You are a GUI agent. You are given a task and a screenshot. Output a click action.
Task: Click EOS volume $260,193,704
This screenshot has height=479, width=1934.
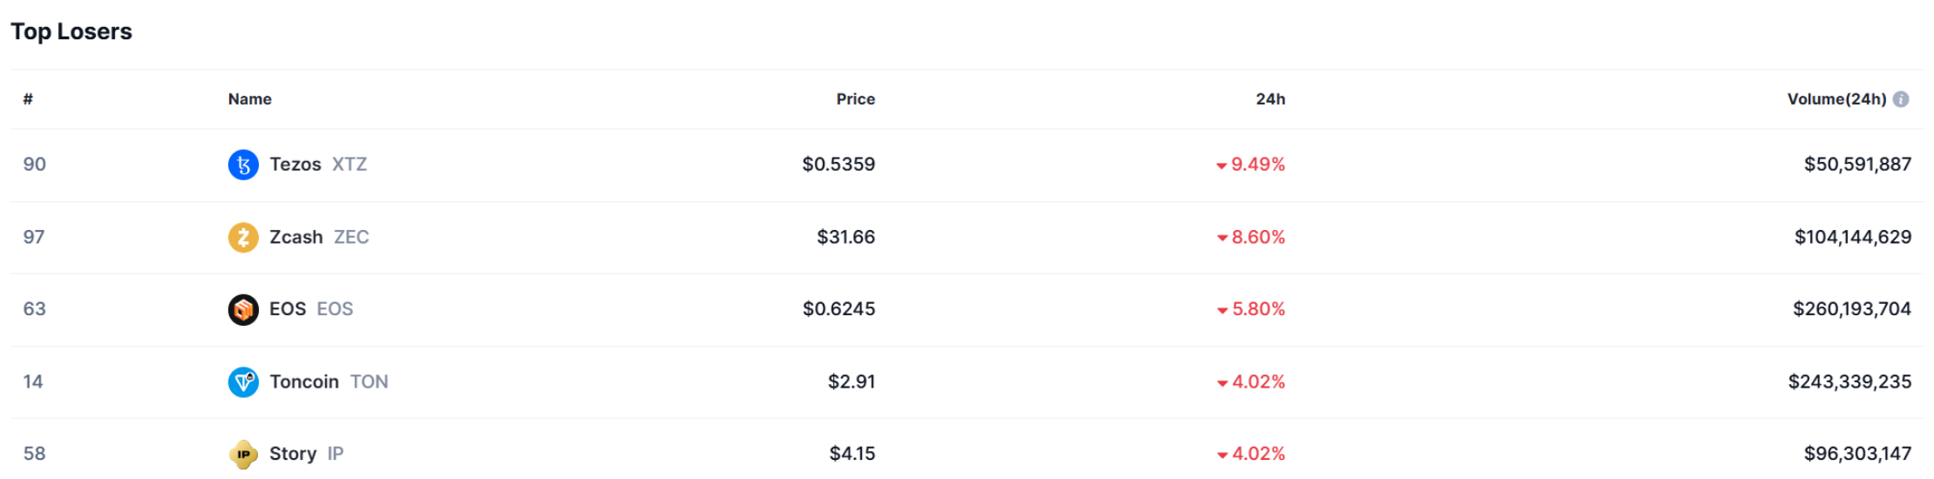coord(1851,309)
